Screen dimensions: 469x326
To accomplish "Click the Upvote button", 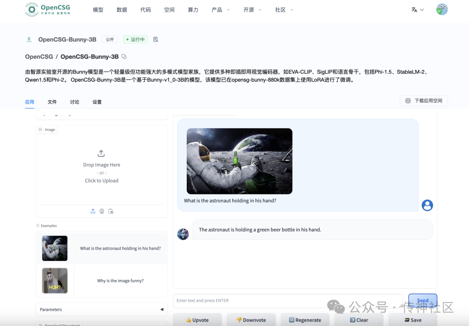I will (198, 320).
